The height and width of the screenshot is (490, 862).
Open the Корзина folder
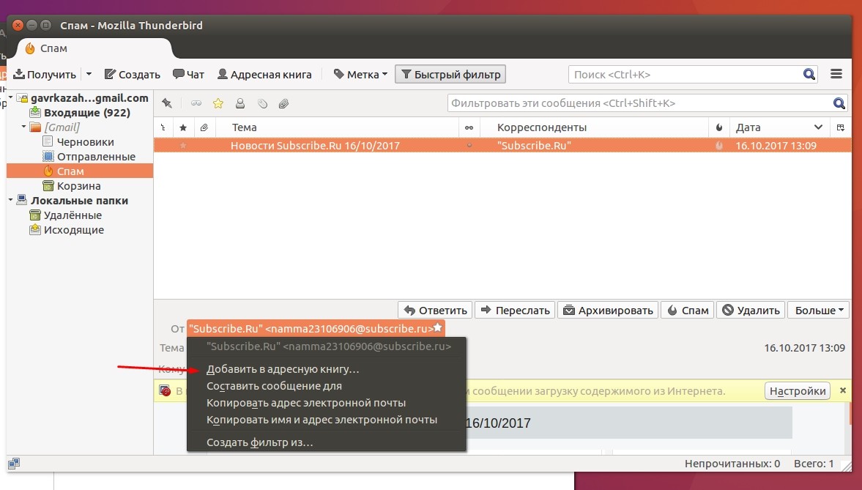click(x=78, y=186)
